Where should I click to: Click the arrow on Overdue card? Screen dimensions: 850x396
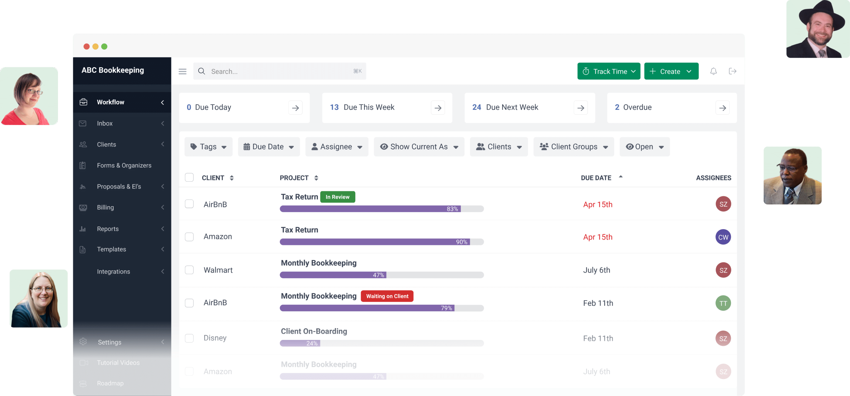pyautogui.click(x=722, y=108)
